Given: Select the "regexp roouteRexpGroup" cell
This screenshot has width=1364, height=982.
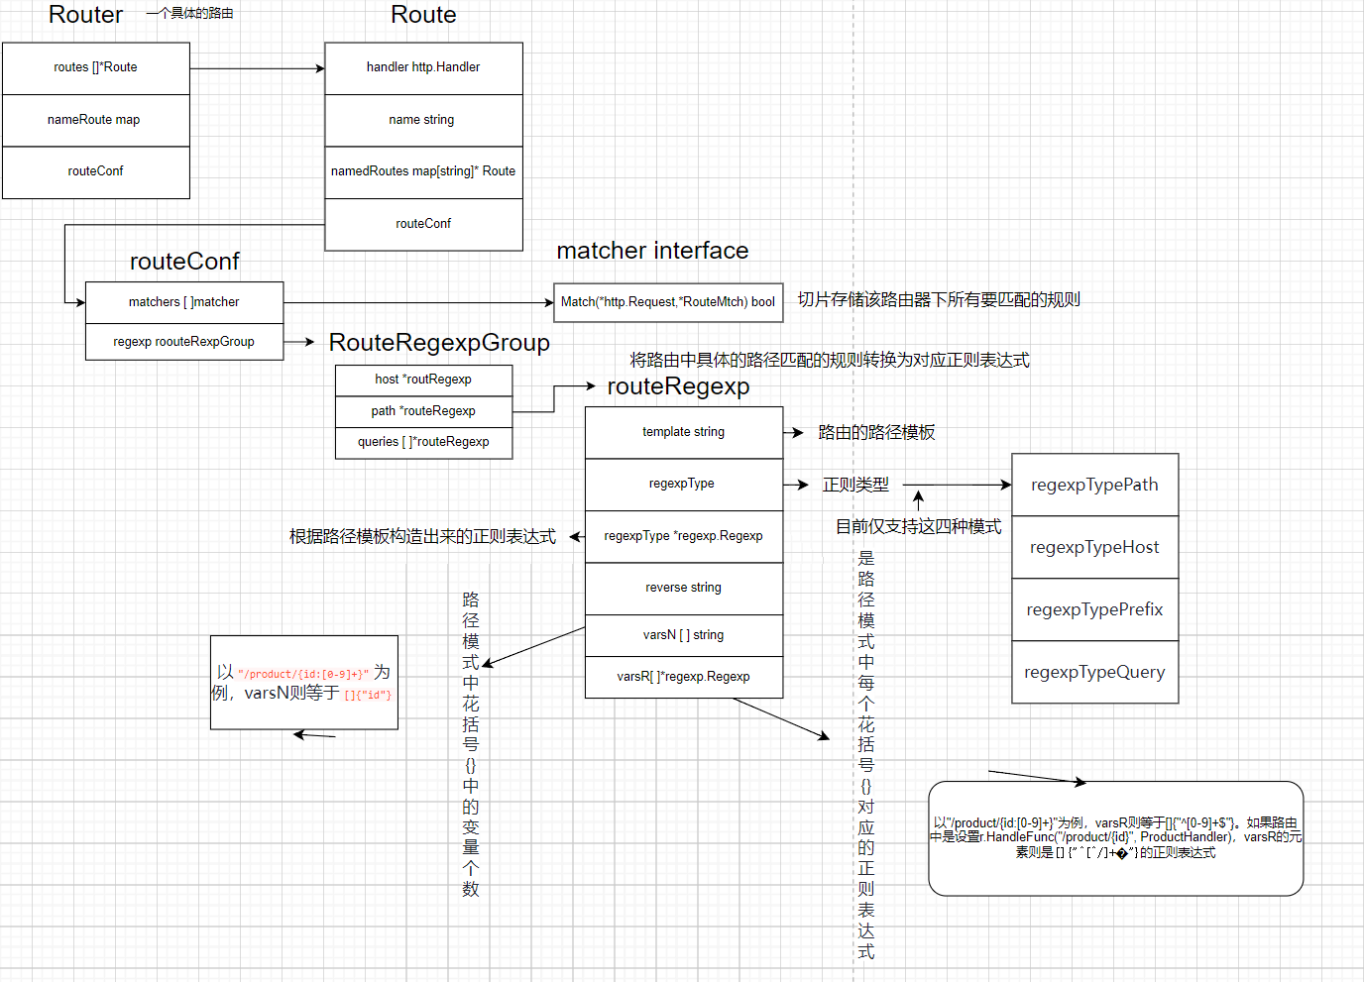Looking at the screenshot, I should point(184,342).
